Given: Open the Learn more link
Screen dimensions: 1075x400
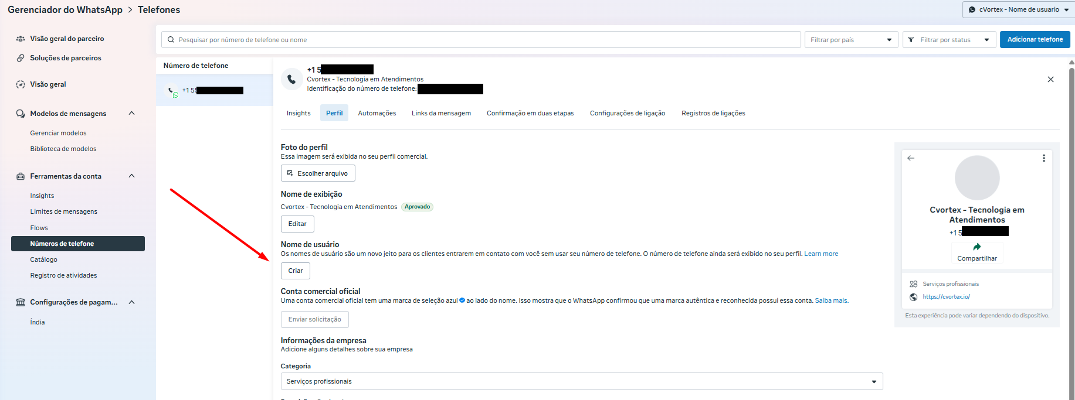Looking at the screenshot, I should 821,254.
